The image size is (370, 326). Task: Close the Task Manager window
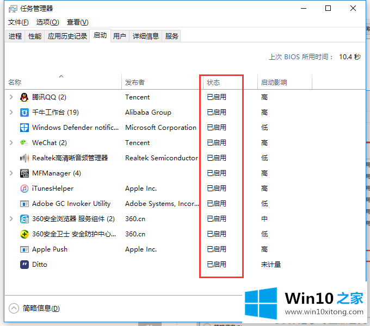pos(353,9)
